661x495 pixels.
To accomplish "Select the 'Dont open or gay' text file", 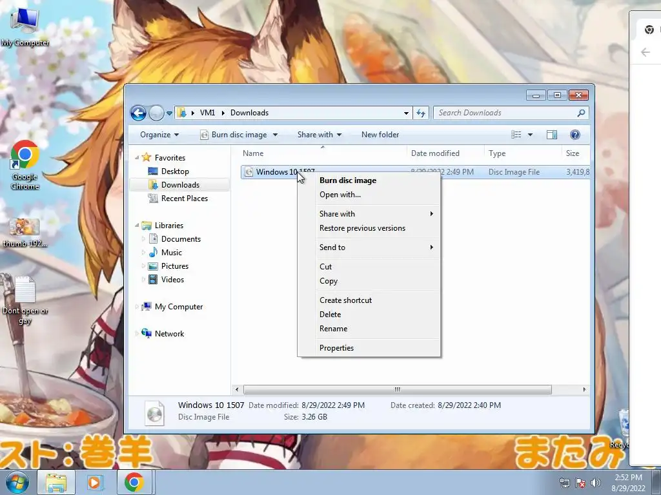I will 25,300.
